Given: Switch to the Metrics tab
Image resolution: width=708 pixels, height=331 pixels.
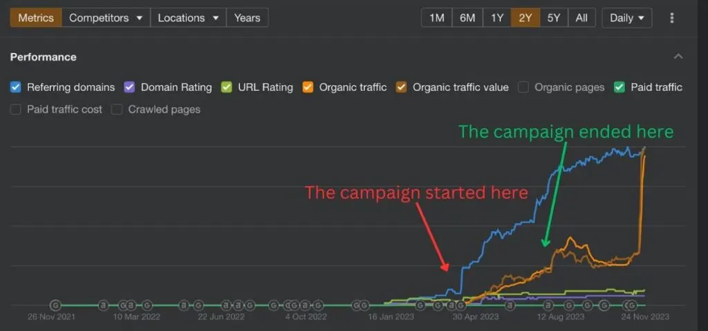Looking at the screenshot, I should tap(36, 18).
